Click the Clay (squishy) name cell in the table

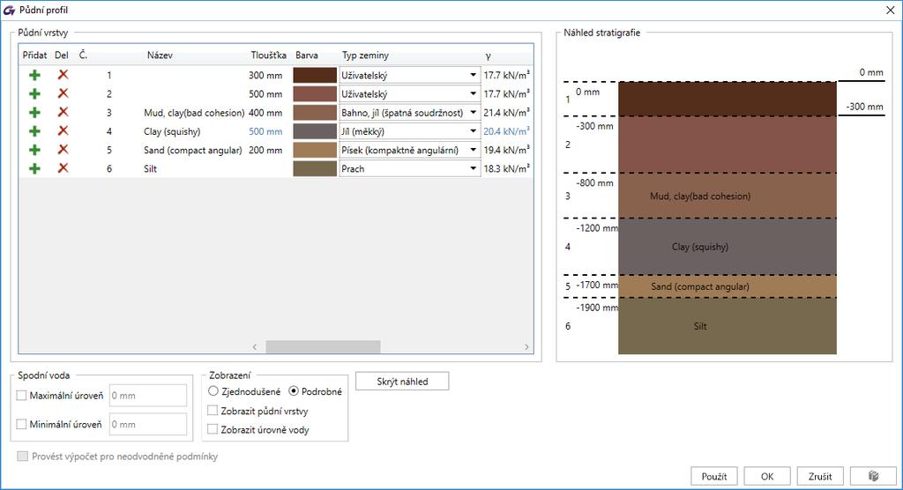coord(172,131)
